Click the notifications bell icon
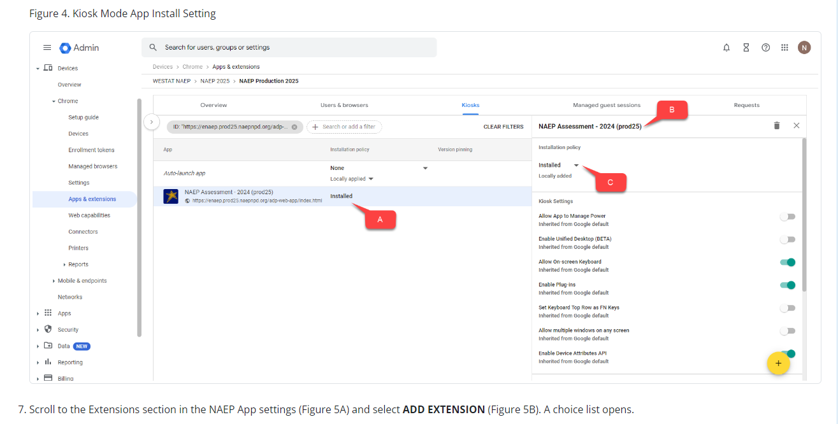Screen dimensions: 838x424 pyautogui.click(x=726, y=48)
